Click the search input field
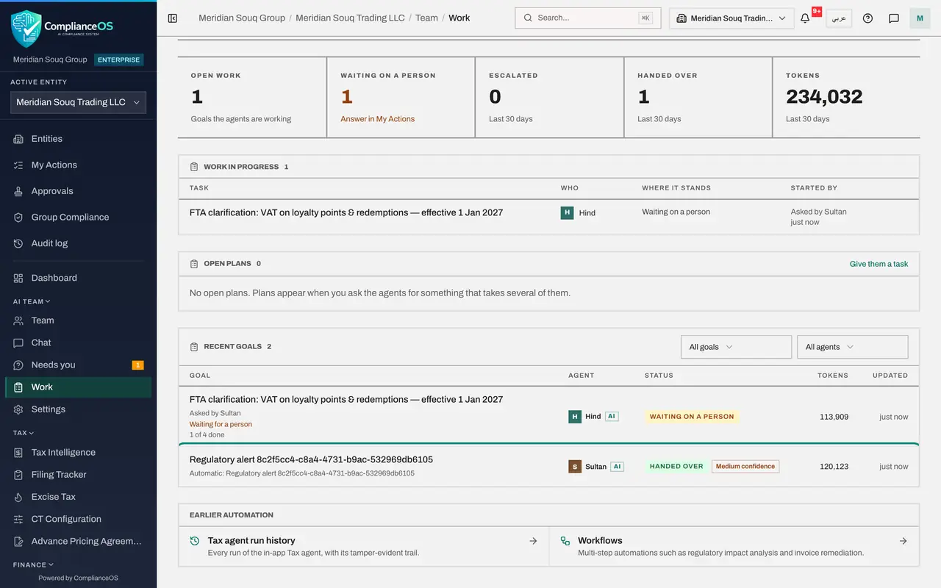941x588 pixels. click(587, 18)
